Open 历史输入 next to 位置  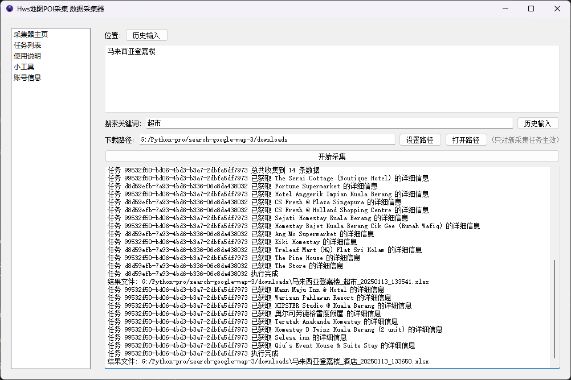(x=148, y=35)
